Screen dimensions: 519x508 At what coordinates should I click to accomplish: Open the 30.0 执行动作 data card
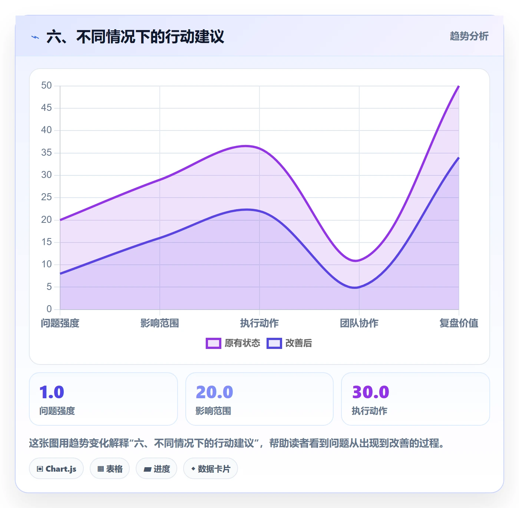click(416, 399)
